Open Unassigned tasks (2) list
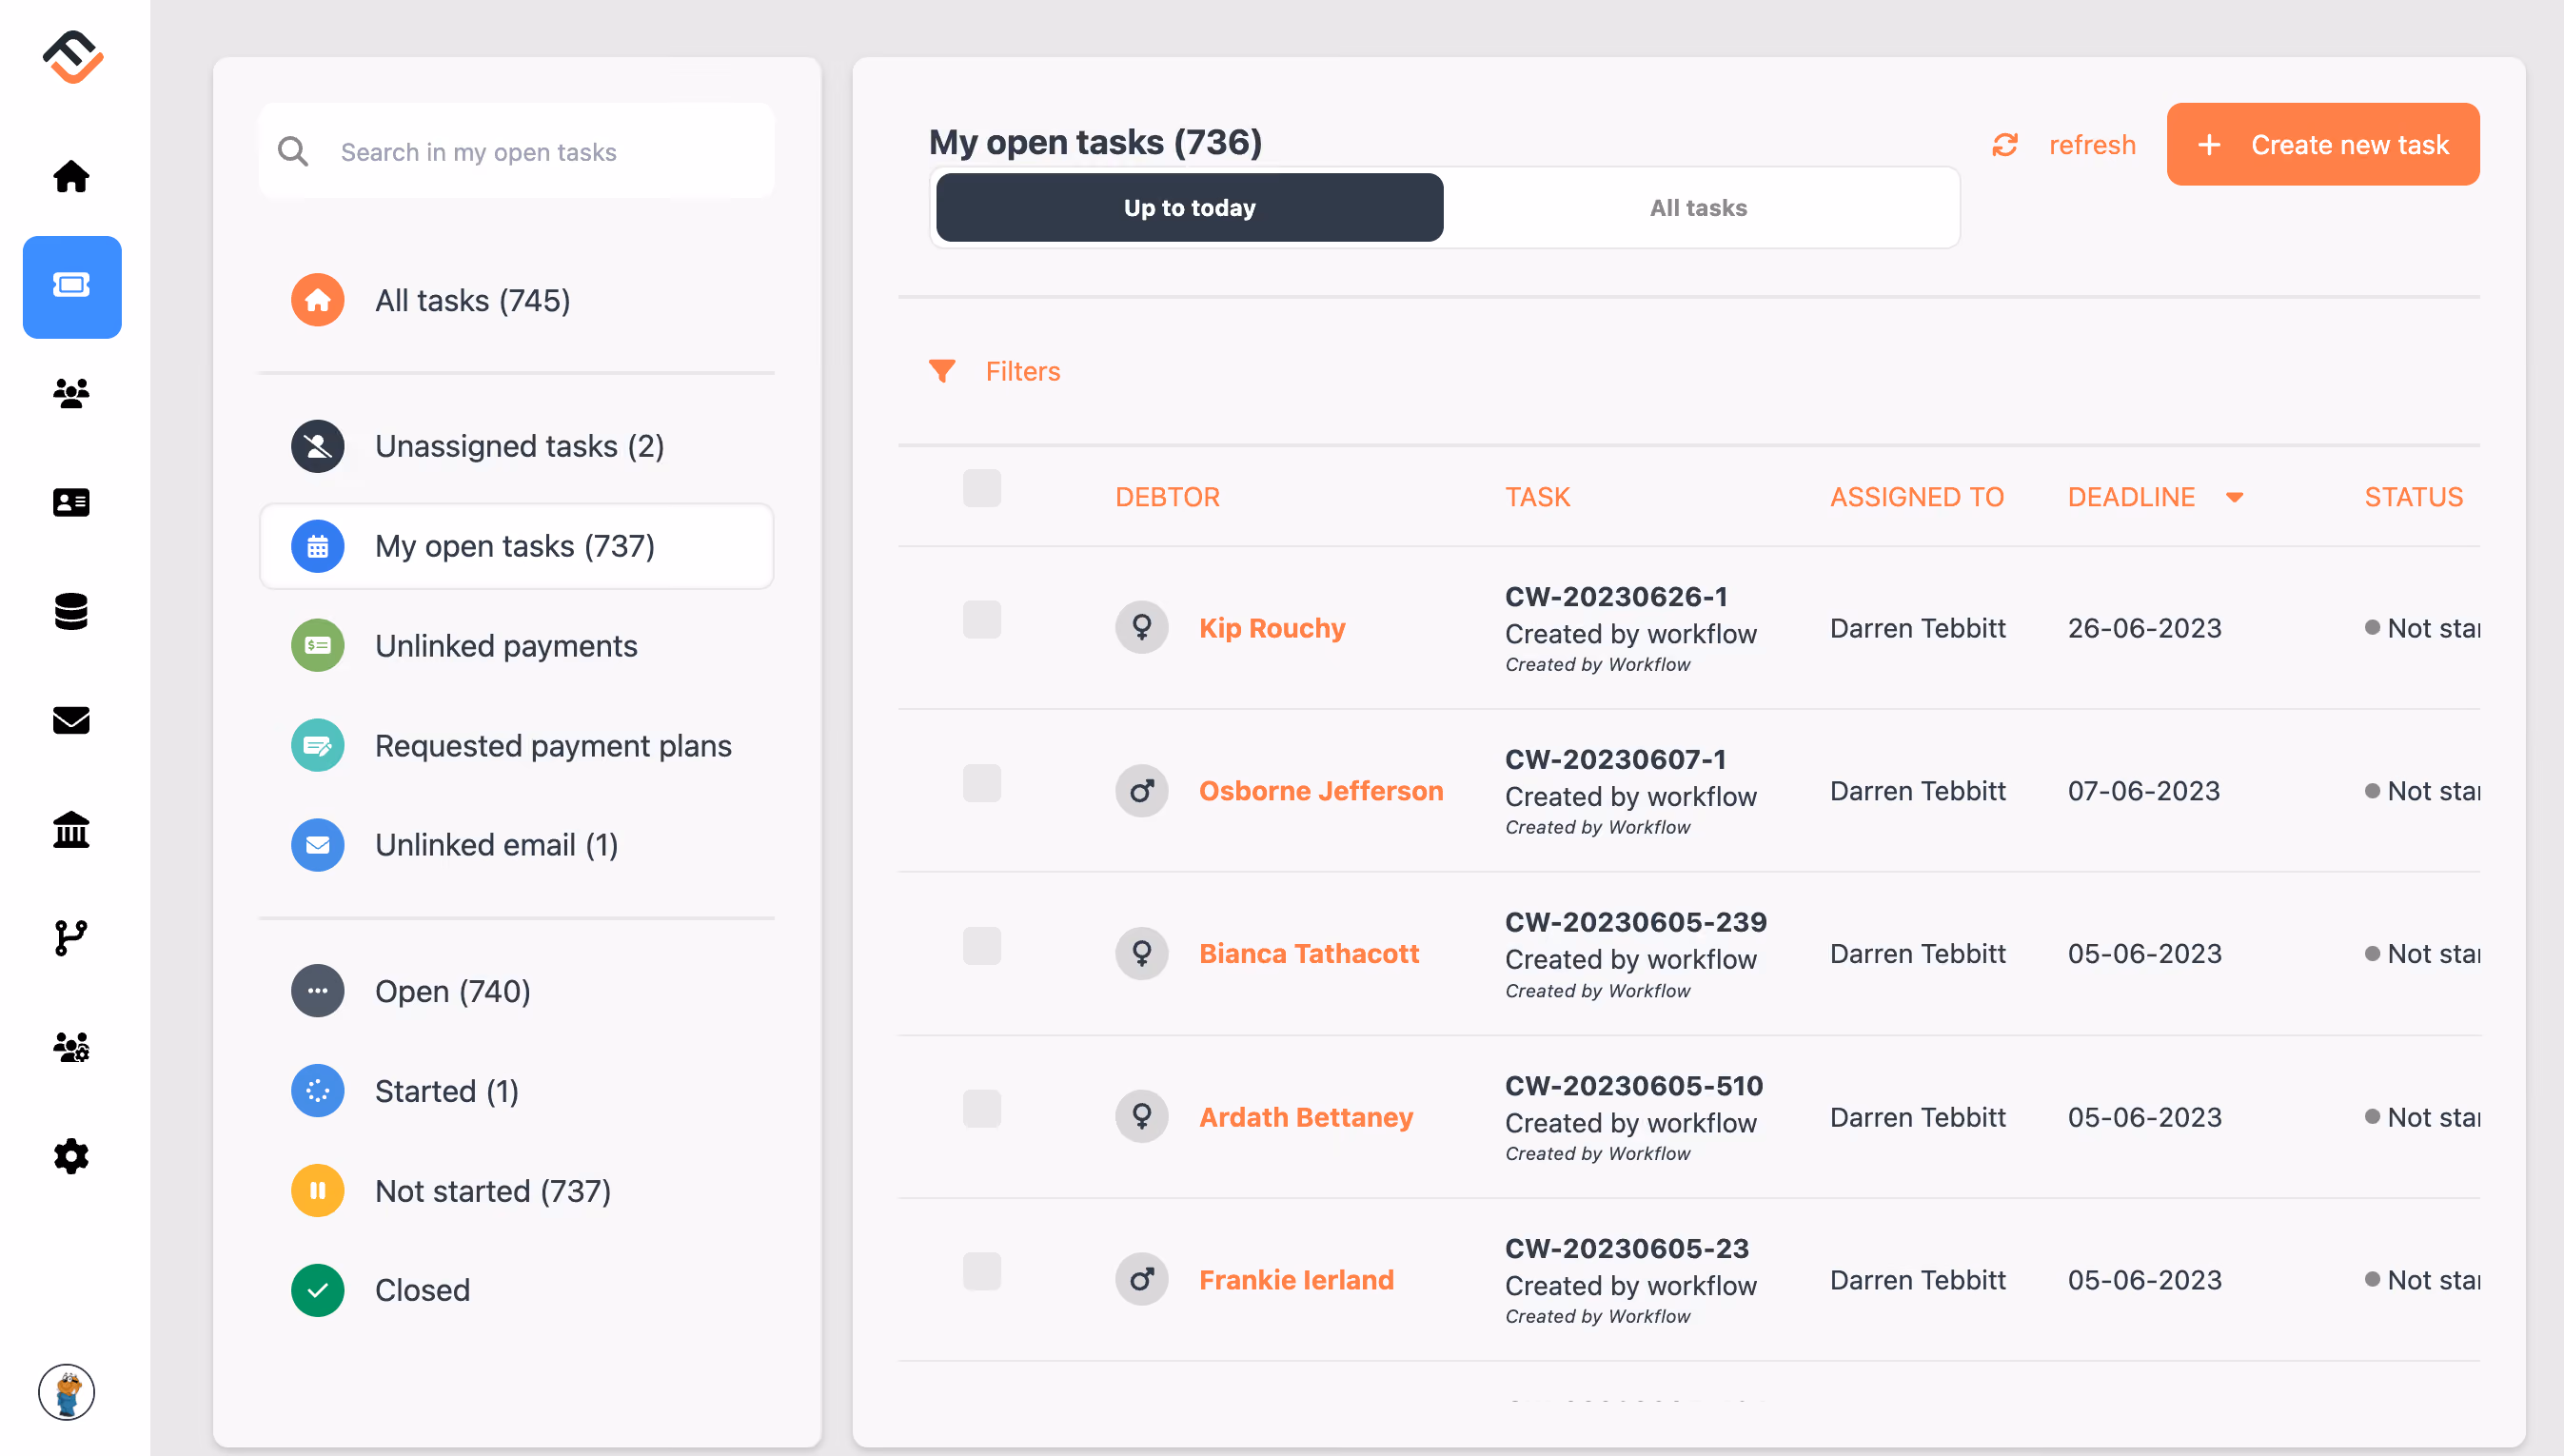Image resolution: width=2564 pixels, height=1456 pixels. (x=516, y=446)
